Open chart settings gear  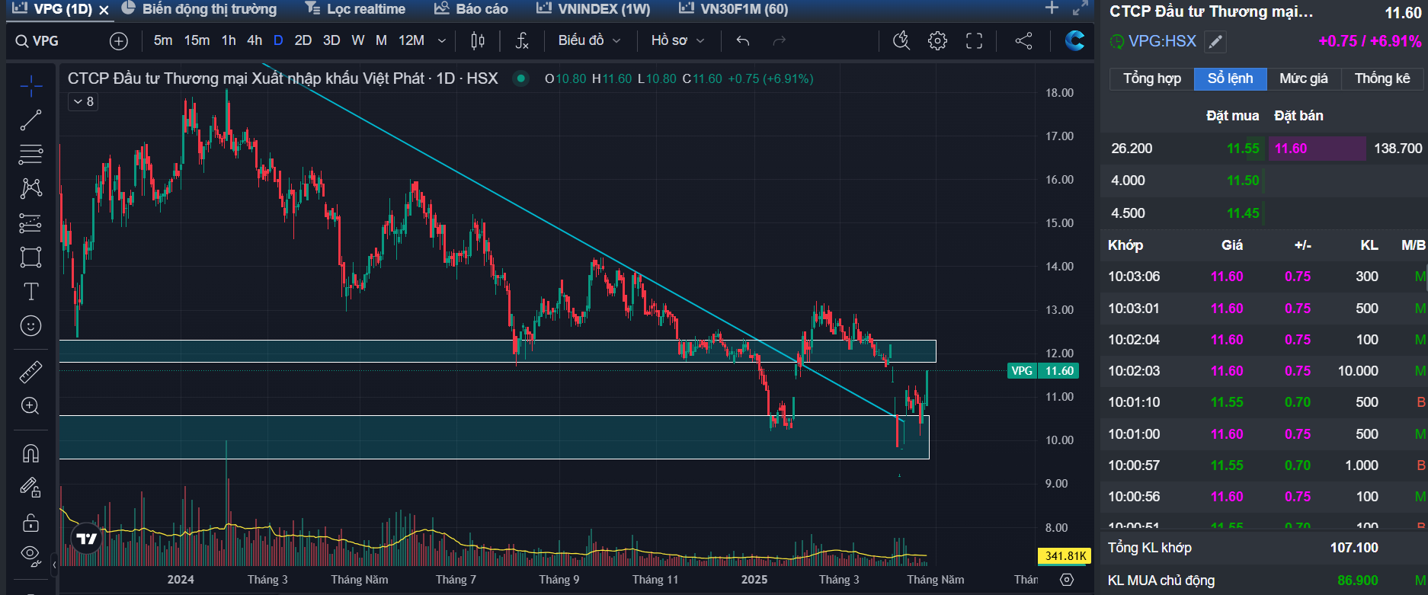pos(938,41)
